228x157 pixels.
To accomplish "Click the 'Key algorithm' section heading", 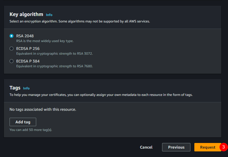I will coord(26,14).
